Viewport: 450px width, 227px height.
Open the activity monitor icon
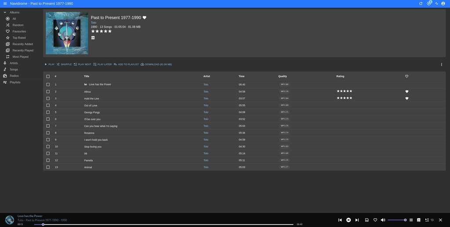[436, 4]
